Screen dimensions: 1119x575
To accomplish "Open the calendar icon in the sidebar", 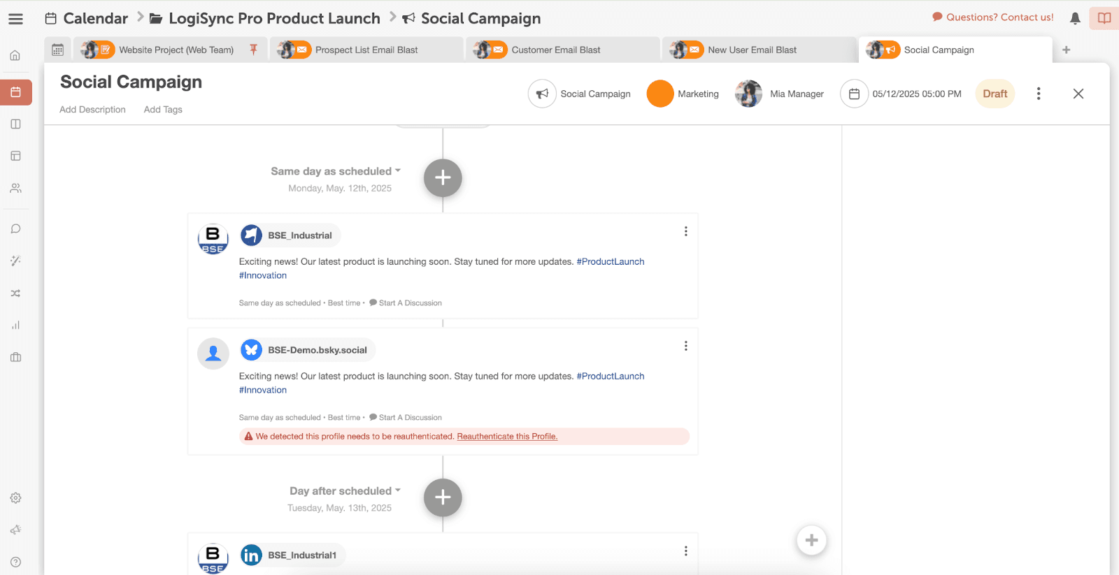I will point(15,92).
